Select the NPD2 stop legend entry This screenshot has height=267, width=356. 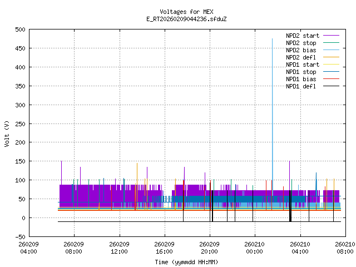click(x=301, y=43)
